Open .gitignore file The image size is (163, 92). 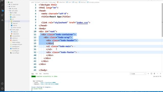[x=15, y=40]
